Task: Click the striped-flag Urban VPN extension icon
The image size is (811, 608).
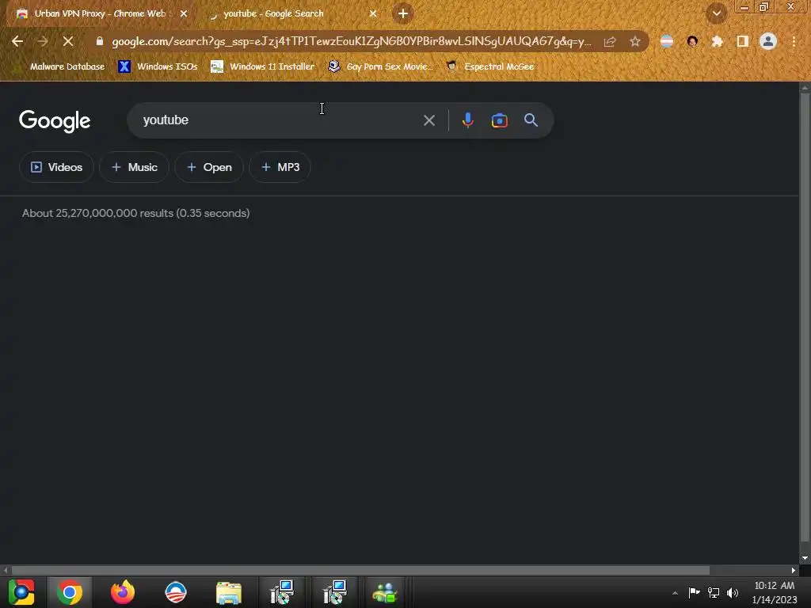Action: 667,41
